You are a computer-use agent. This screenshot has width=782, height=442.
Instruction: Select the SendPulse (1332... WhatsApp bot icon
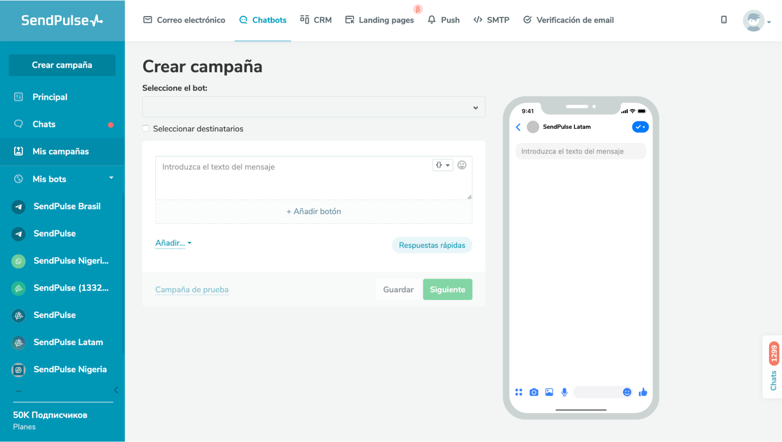pos(18,288)
